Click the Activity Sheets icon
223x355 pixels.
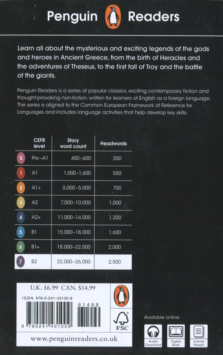pyautogui.click(x=199, y=336)
